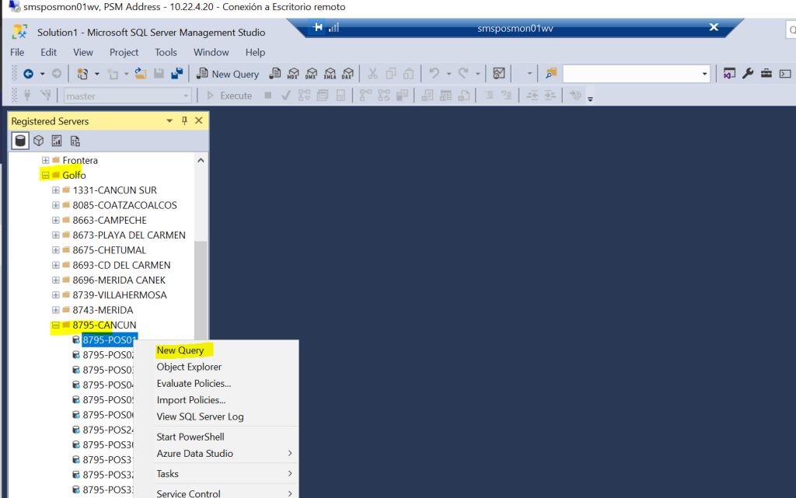Redo the last undone action

(463, 74)
